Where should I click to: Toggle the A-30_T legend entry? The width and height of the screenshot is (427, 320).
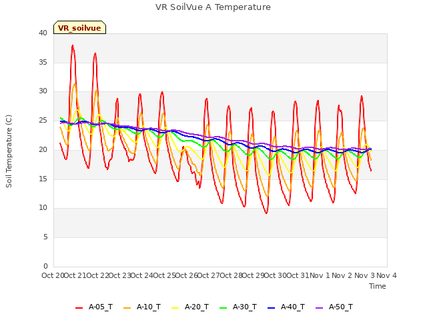[238, 307]
